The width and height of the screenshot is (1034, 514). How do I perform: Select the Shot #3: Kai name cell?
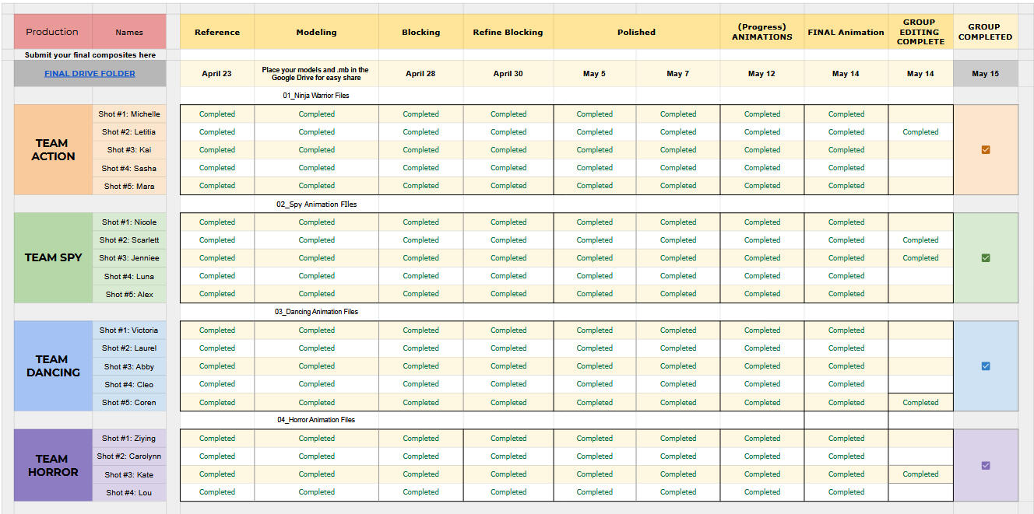(129, 150)
